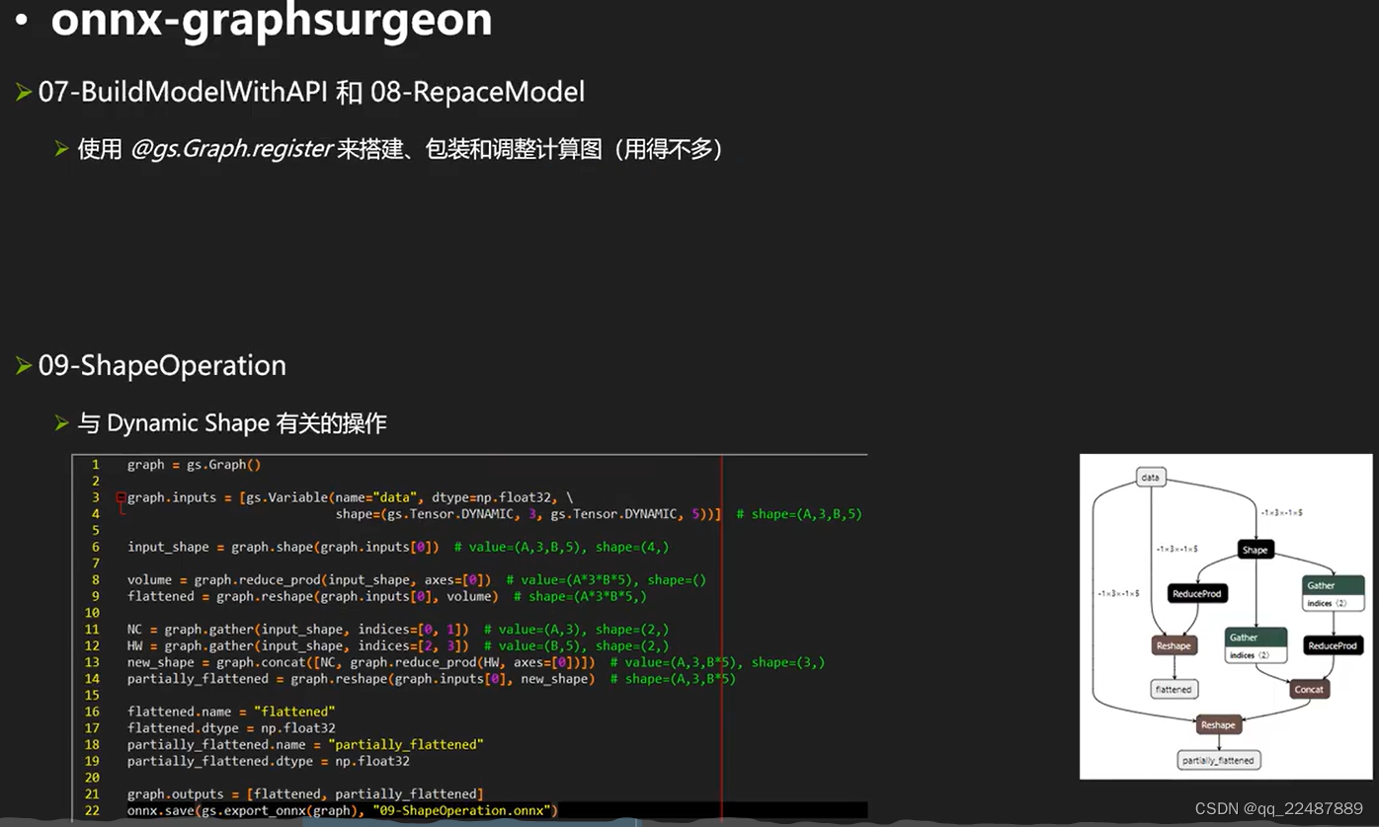The height and width of the screenshot is (827, 1379).
Task: Click the 'flattened.name = "flattened"' code line
Action: pos(231,712)
